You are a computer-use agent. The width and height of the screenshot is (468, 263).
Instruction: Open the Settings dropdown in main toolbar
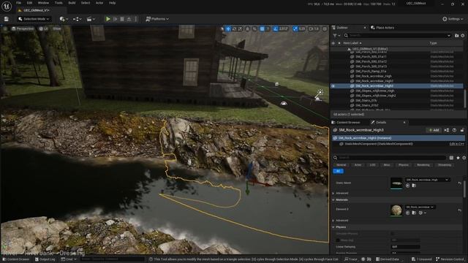(x=453, y=19)
